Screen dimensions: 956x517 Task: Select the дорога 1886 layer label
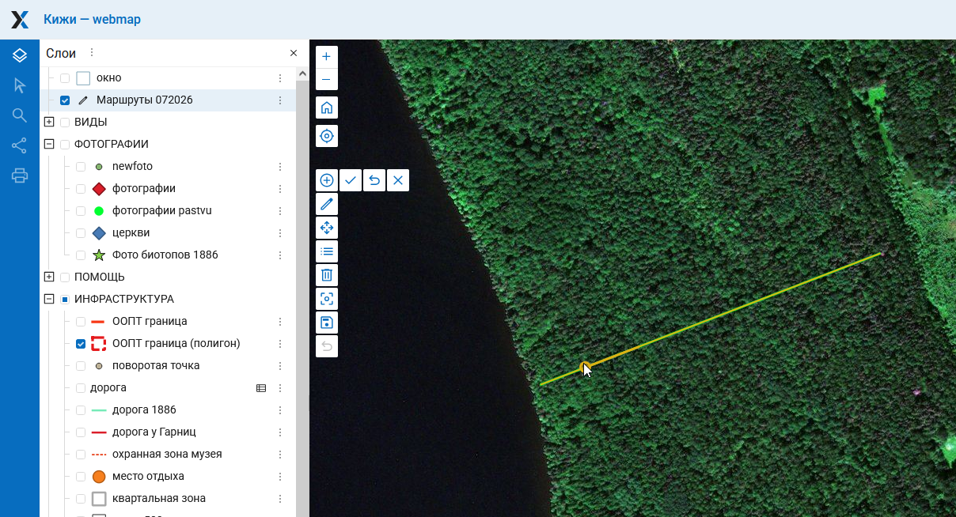pyautogui.click(x=144, y=410)
